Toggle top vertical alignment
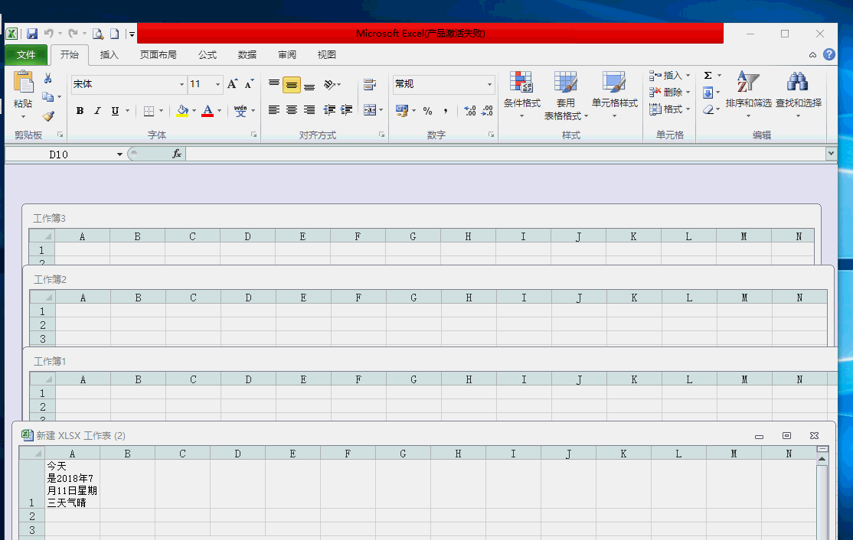 (x=274, y=84)
